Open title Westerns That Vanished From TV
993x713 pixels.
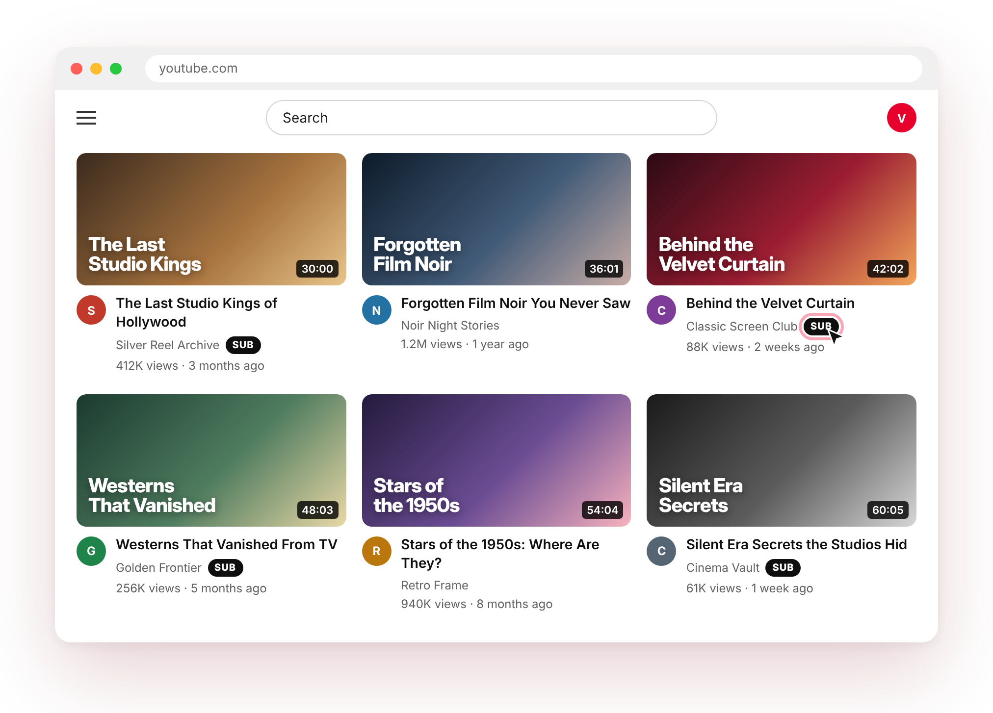227,544
